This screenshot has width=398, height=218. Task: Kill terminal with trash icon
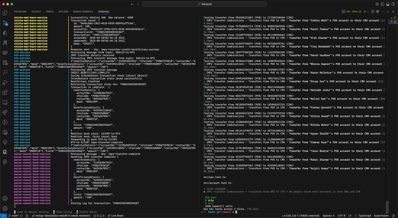pyautogui.click(x=377, y=11)
